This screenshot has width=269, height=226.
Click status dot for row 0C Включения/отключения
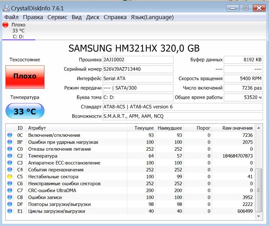point(10,135)
